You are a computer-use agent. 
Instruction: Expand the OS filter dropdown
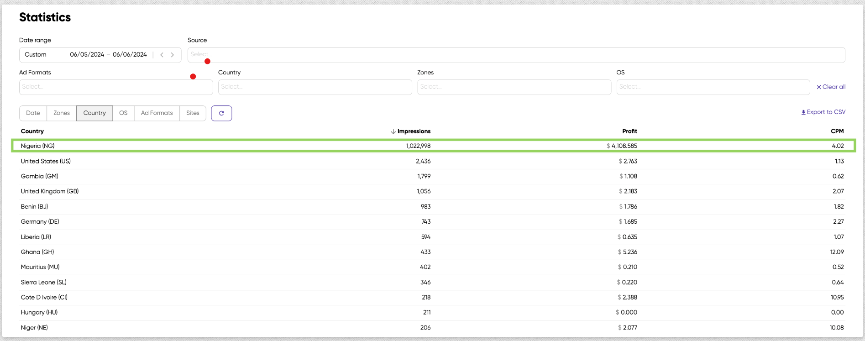click(713, 87)
